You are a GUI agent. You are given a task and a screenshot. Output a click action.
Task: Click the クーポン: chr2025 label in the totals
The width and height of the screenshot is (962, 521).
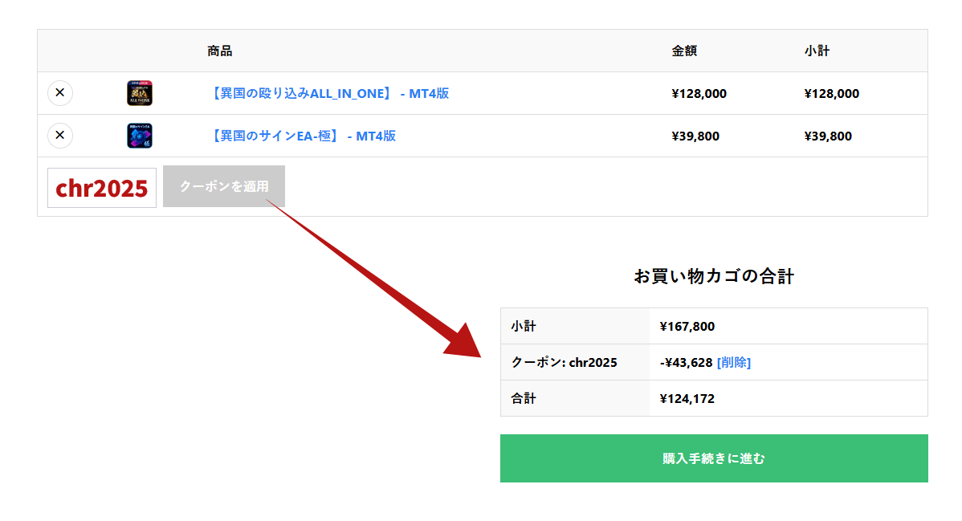point(564,362)
